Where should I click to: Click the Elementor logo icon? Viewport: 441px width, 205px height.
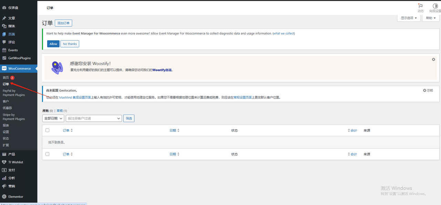[4, 197]
